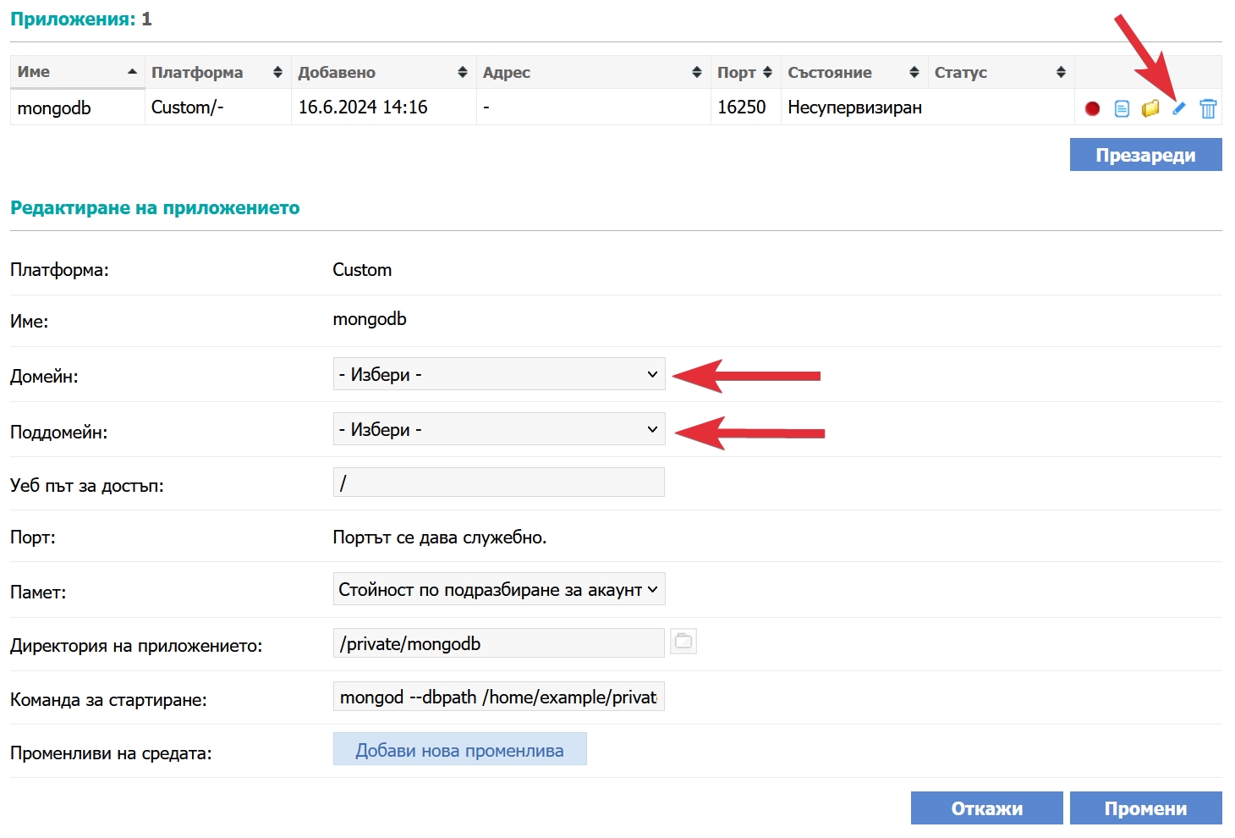Sort table by Адрес column
This screenshot has height=838, width=1235.
593,72
